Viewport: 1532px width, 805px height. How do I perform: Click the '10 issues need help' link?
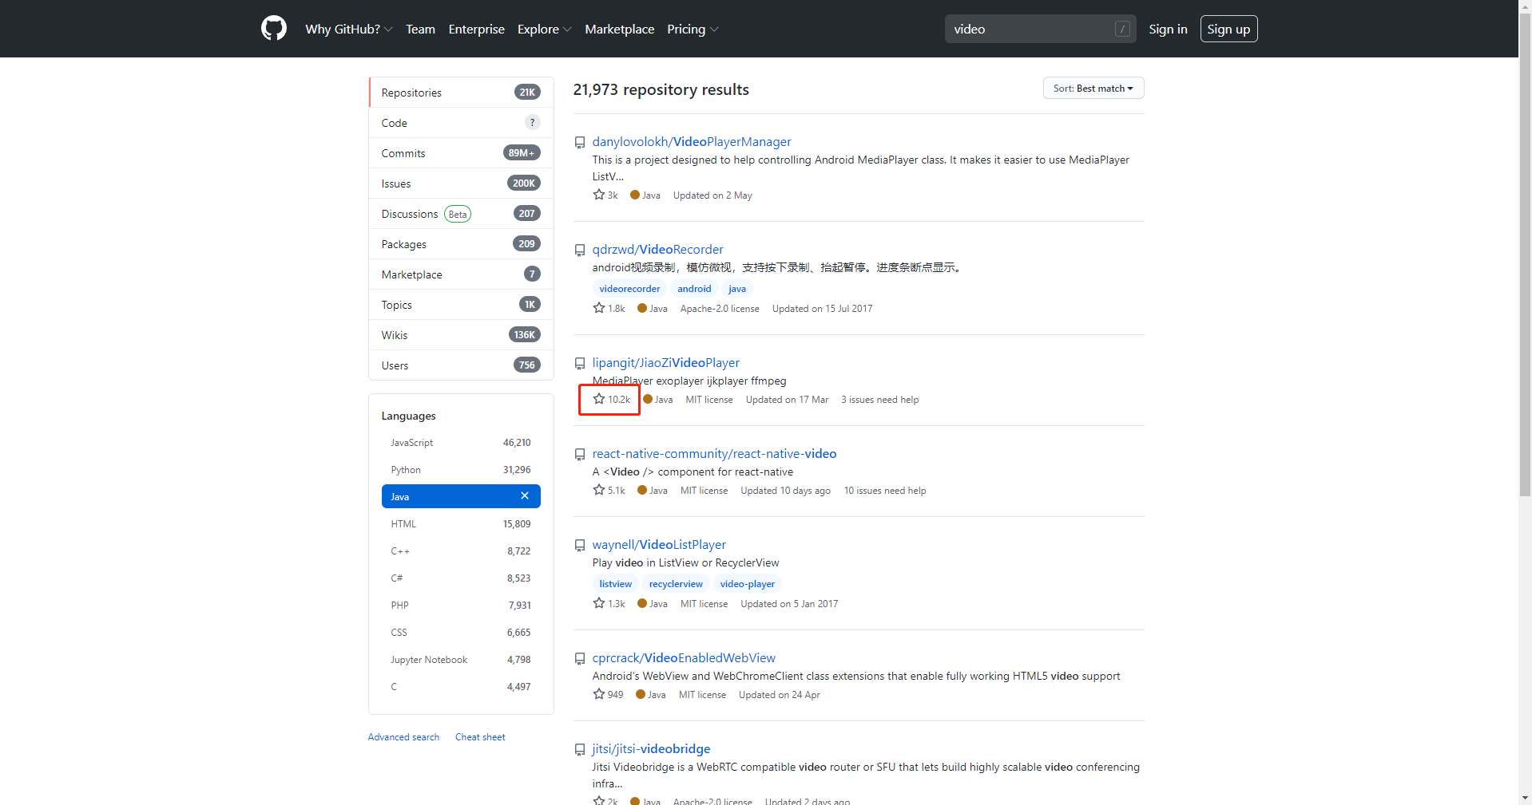point(885,491)
